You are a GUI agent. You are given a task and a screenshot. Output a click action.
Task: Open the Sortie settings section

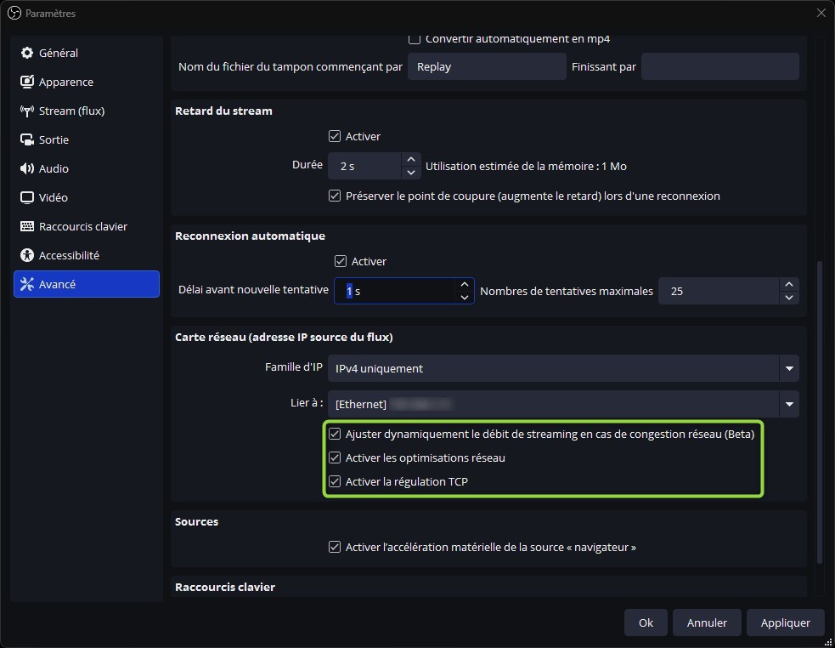click(54, 140)
